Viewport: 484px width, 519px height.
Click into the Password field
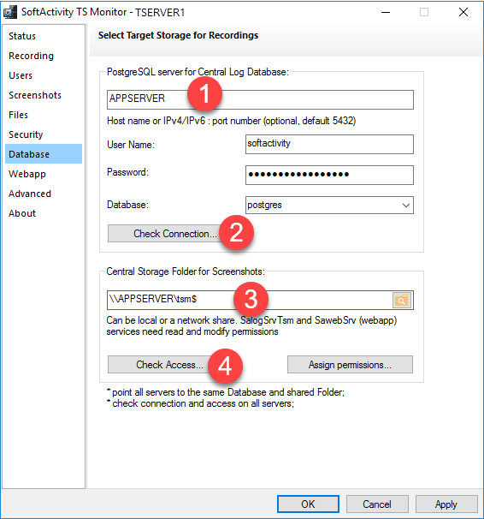pyautogui.click(x=329, y=175)
